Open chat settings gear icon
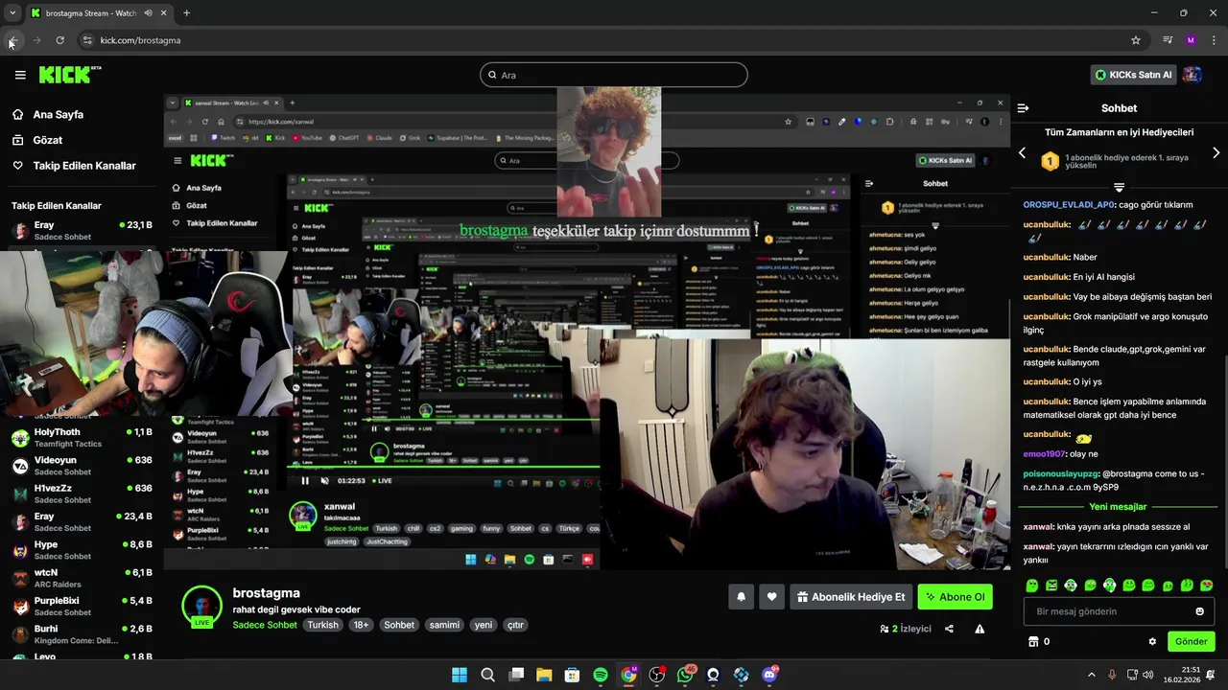 point(1152,641)
